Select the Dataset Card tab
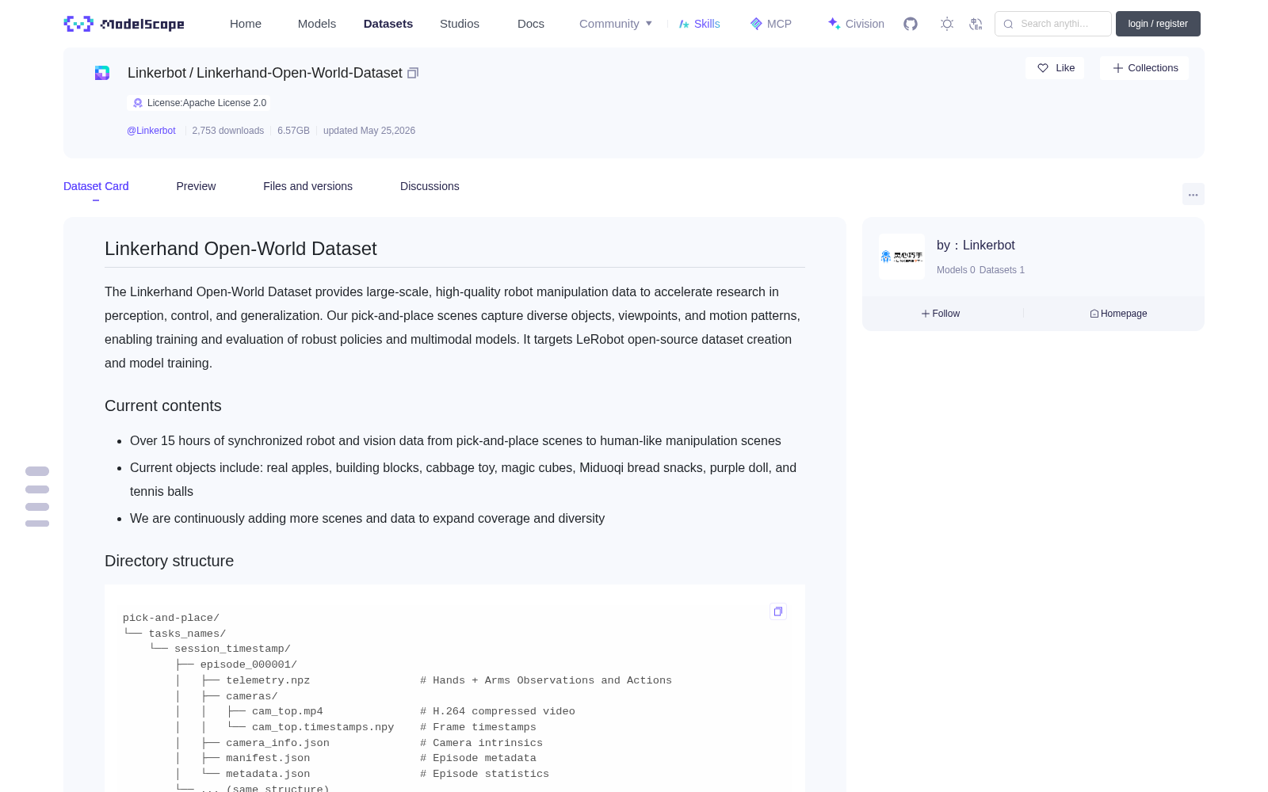The width and height of the screenshot is (1268, 792). (96, 186)
